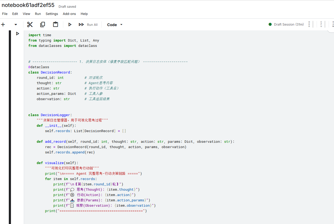Run the current cell from toolbar
The image size is (334, 224).
[70, 25]
